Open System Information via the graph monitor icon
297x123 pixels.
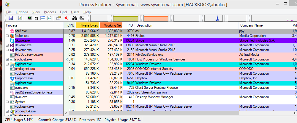coord(29,18)
